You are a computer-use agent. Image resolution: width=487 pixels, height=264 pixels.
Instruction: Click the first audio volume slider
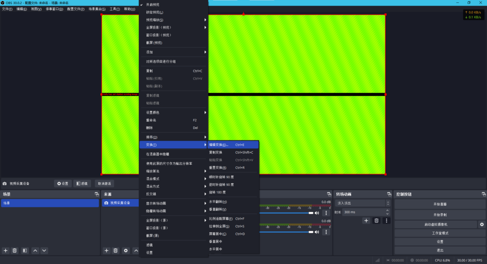(x=285, y=213)
